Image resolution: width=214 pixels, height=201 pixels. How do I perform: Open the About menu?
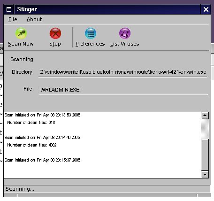34,19
